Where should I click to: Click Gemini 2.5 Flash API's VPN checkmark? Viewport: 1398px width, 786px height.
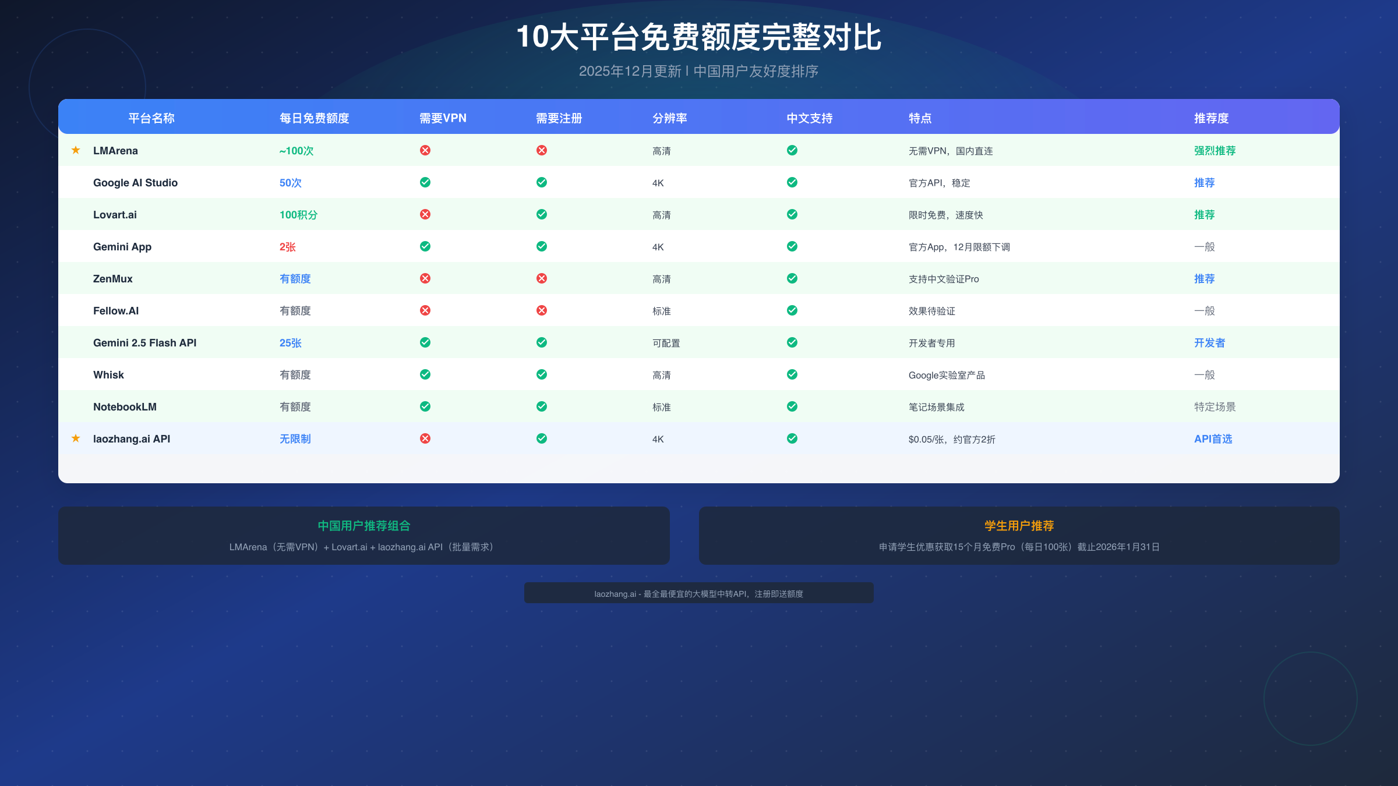tap(425, 342)
